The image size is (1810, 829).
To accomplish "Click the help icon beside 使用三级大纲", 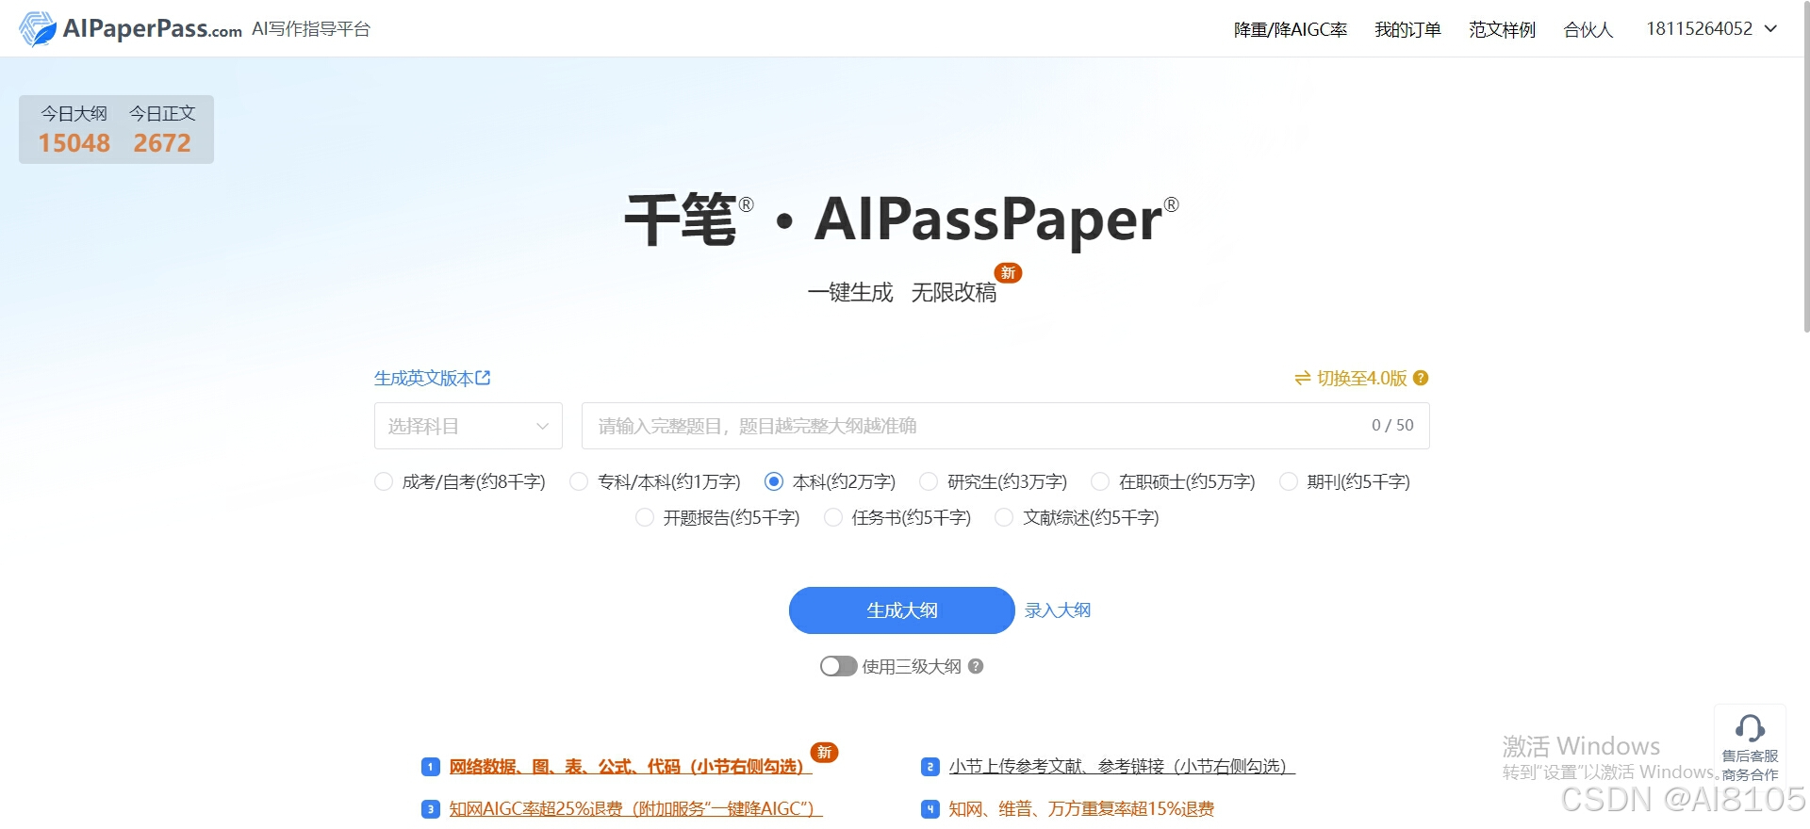I will tap(976, 666).
